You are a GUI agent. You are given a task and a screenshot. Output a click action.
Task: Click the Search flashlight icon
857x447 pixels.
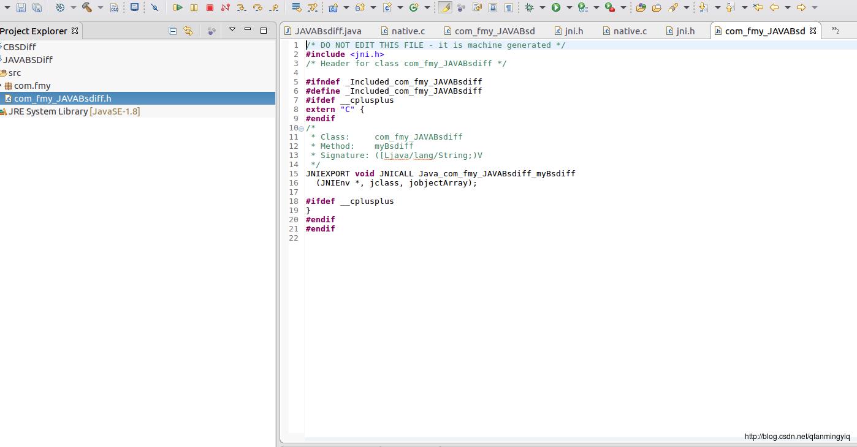pos(673,7)
